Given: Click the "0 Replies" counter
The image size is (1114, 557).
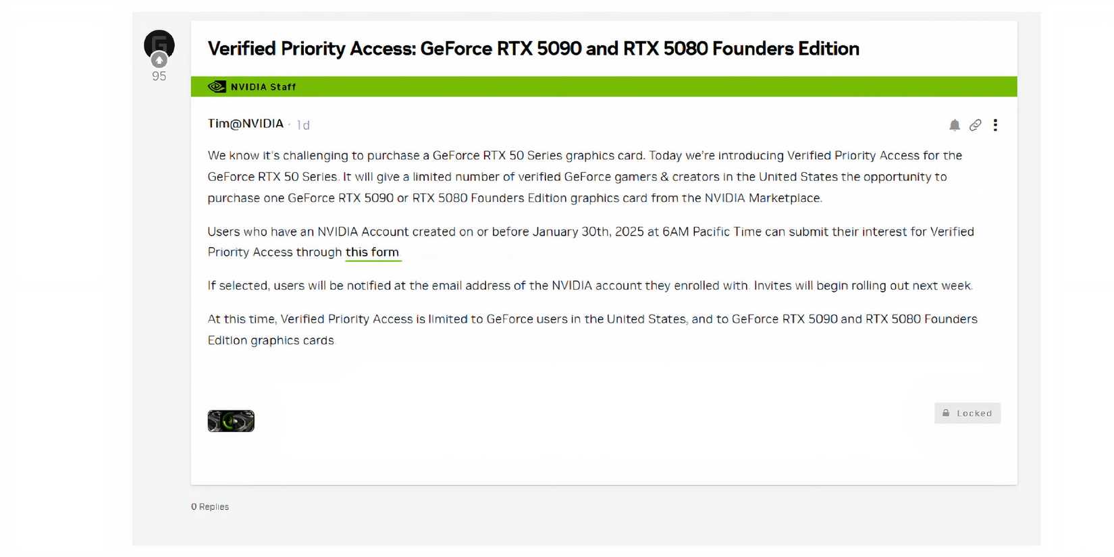Looking at the screenshot, I should [210, 507].
